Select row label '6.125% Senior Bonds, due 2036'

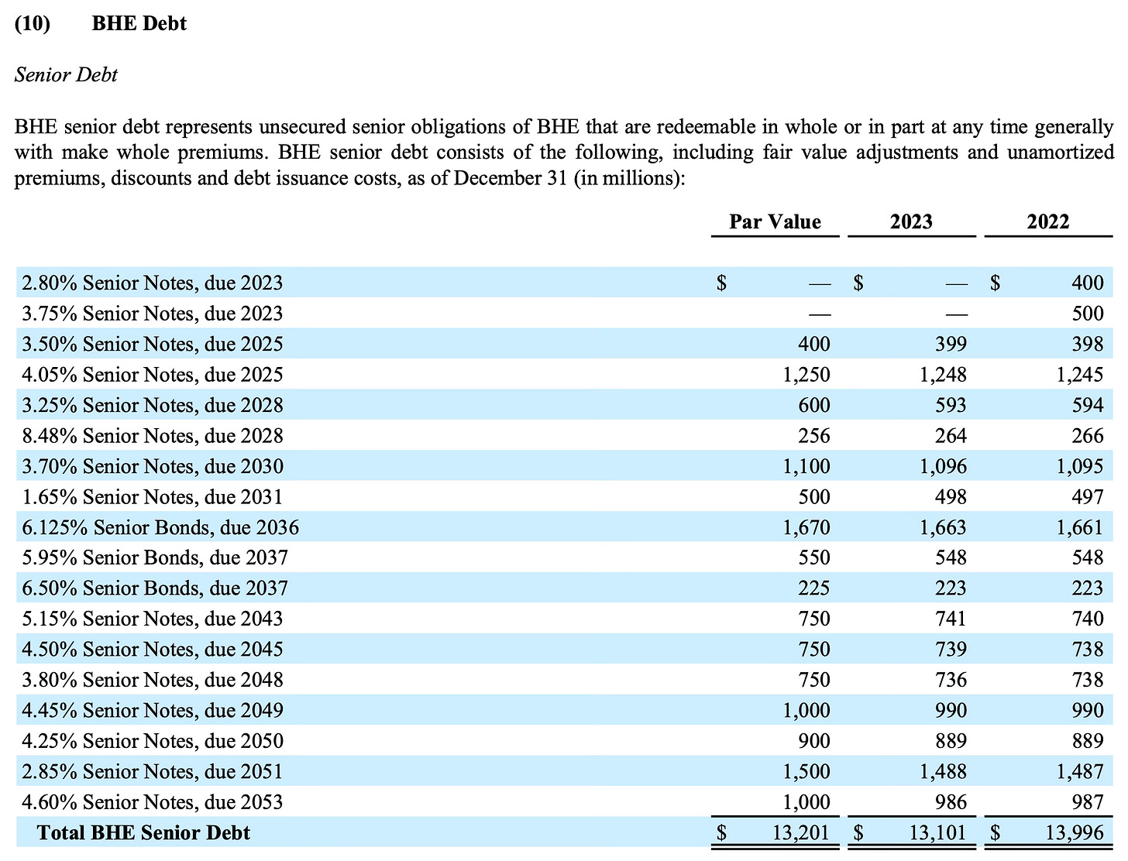(160, 527)
